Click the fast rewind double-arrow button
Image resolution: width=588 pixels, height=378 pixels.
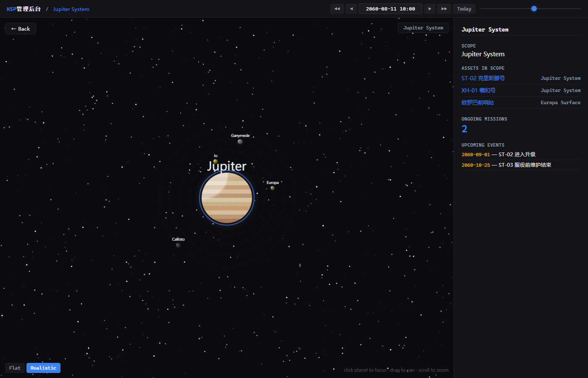(337, 9)
